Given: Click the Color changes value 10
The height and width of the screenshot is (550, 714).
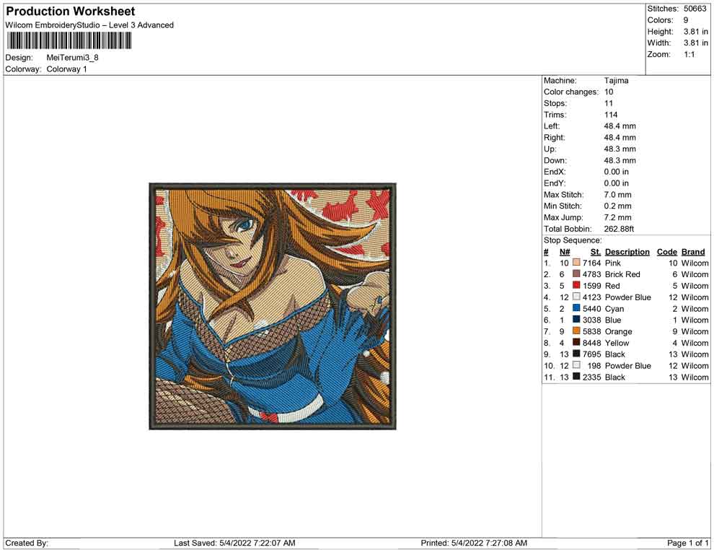Looking at the screenshot, I should click(x=609, y=92).
